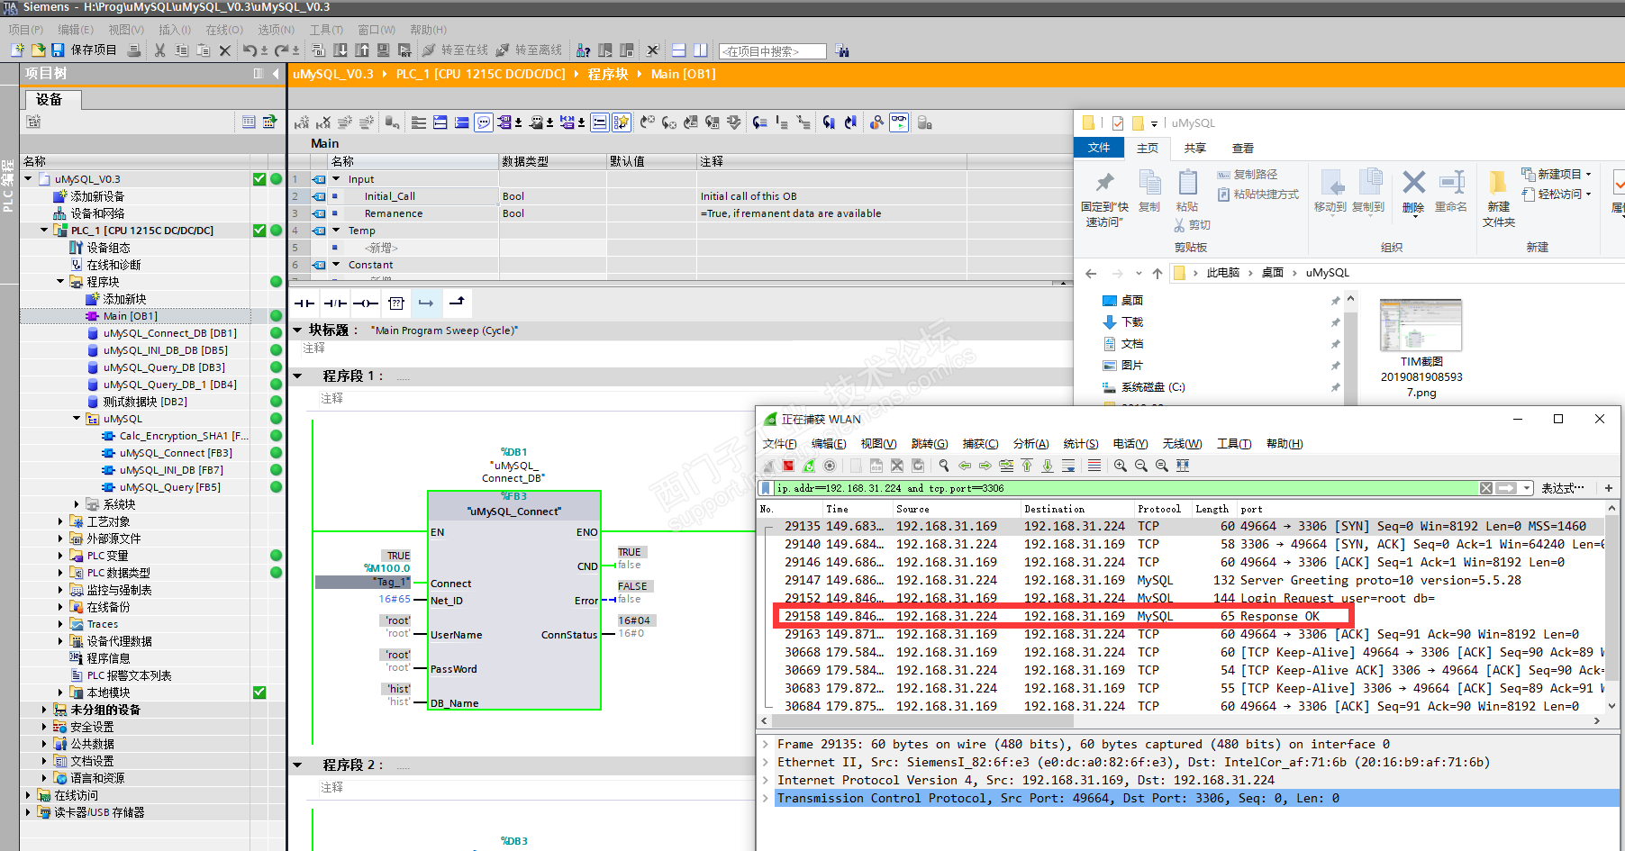
Task: Collapse the 项目树 panel with the arrow
Action: (x=276, y=74)
